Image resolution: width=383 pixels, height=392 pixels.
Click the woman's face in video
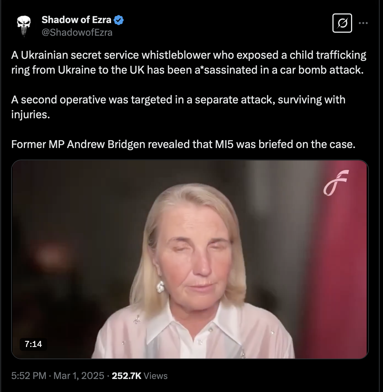tap(197, 253)
